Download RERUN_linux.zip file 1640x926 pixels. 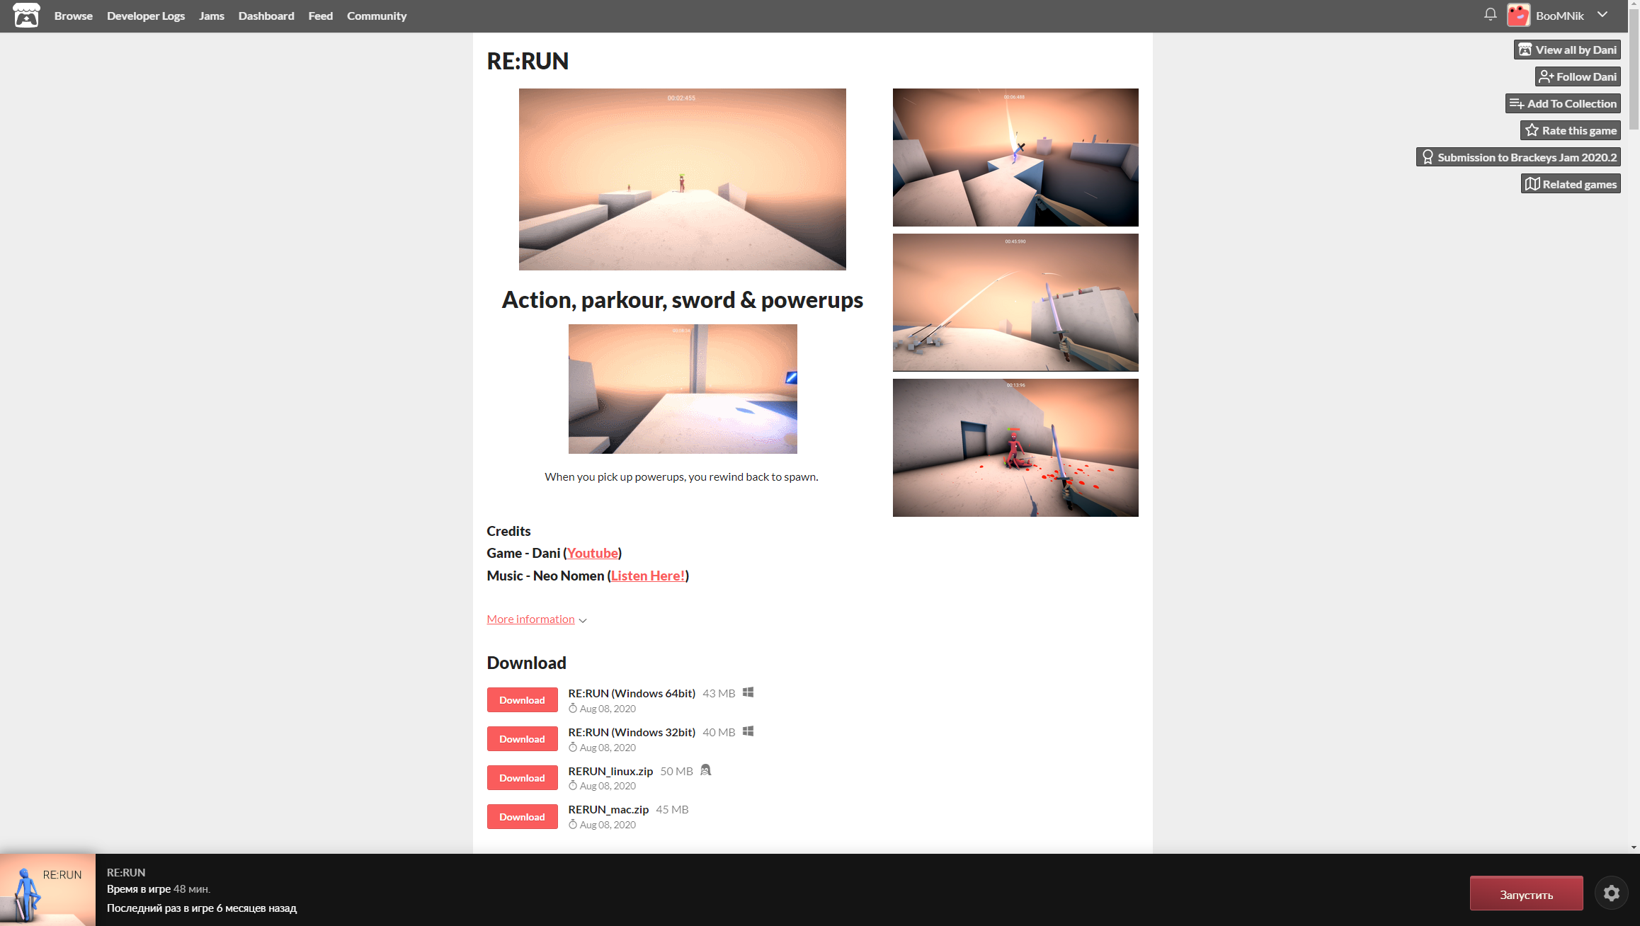click(x=522, y=778)
